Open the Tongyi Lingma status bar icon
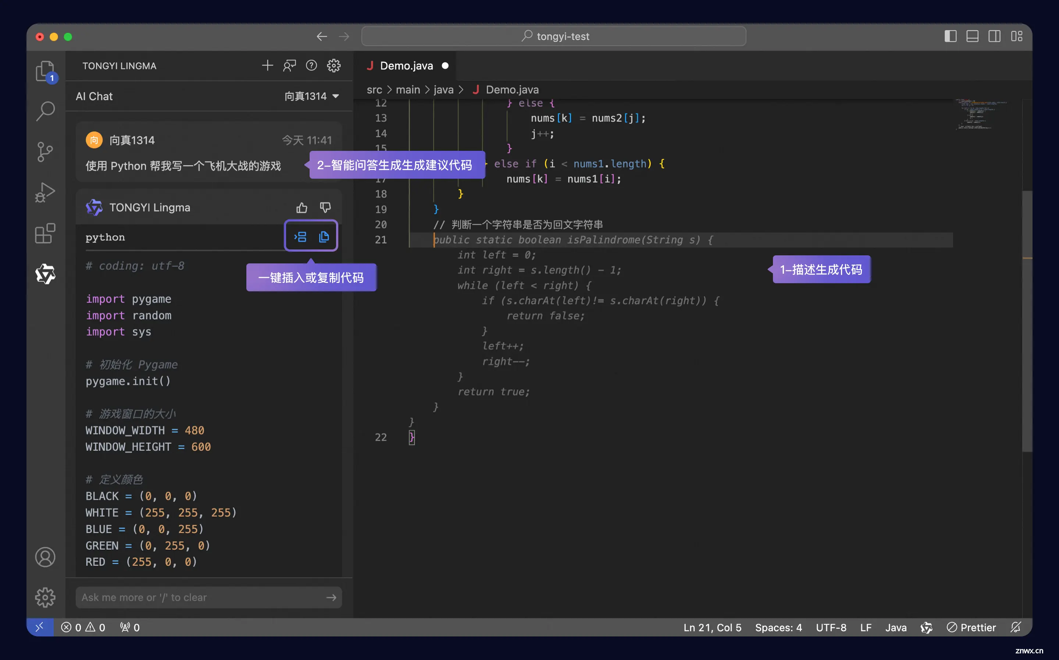This screenshot has width=1059, height=660. (926, 627)
